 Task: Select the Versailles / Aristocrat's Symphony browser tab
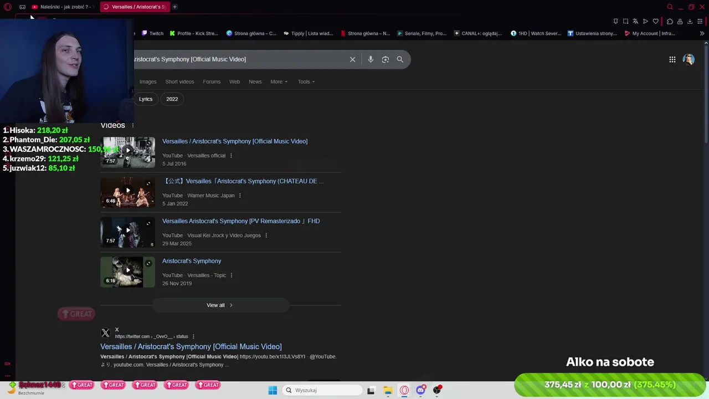point(135,7)
